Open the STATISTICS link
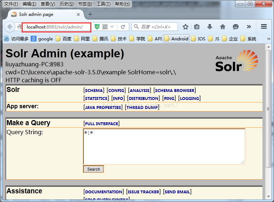 click(96, 98)
